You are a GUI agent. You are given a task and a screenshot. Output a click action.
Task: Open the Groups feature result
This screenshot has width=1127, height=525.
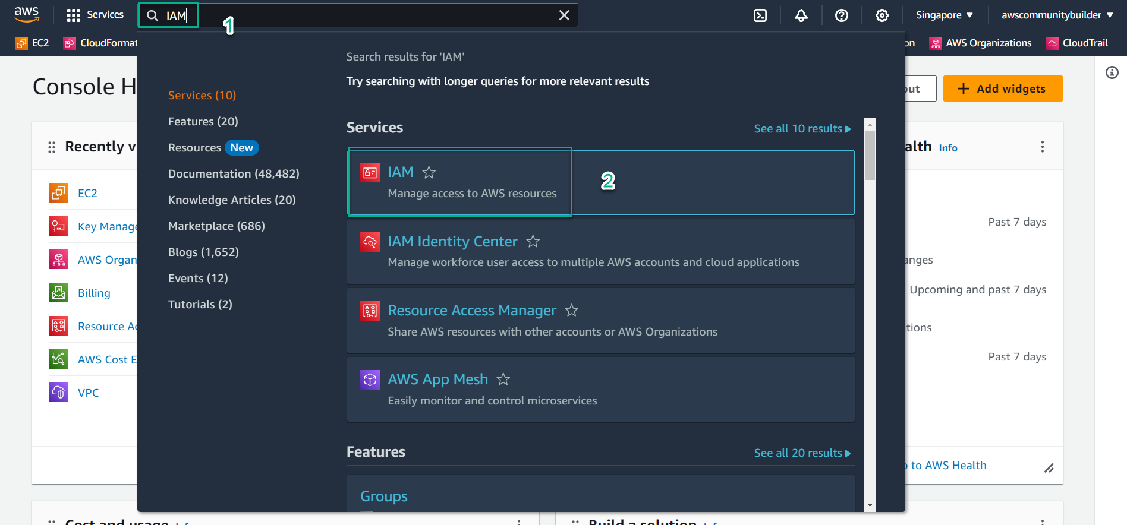coord(384,496)
